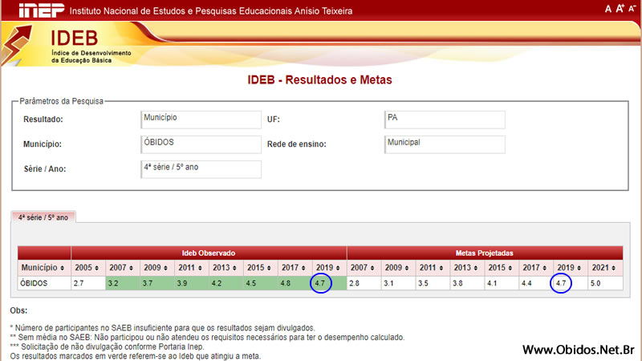Sort by Ideb Observado 2019 column
This screenshot has width=642, height=361.
tap(338, 268)
